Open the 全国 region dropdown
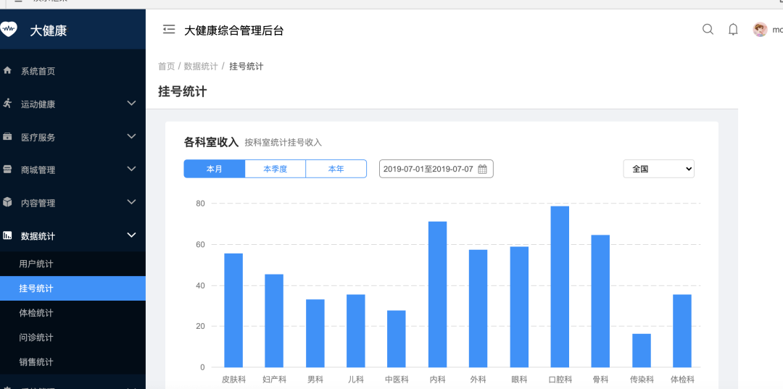This screenshot has width=783, height=389. [658, 169]
